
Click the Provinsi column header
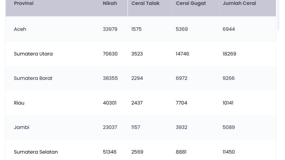coord(24,4)
